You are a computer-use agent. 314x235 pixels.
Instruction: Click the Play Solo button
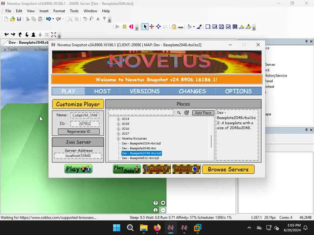tap(127, 169)
